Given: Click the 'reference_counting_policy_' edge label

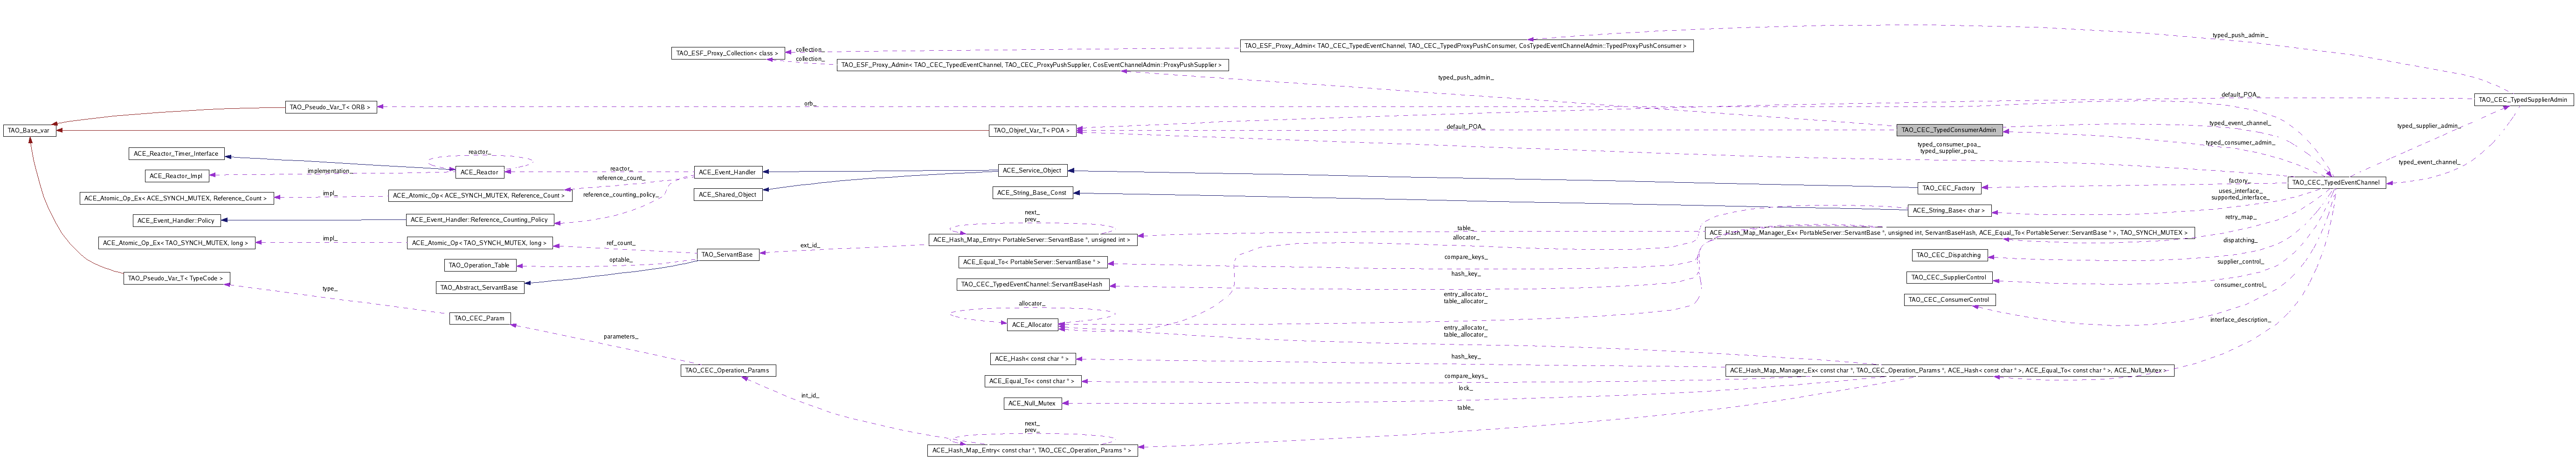Looking at the screenshot, I should (x=620, y=194).
